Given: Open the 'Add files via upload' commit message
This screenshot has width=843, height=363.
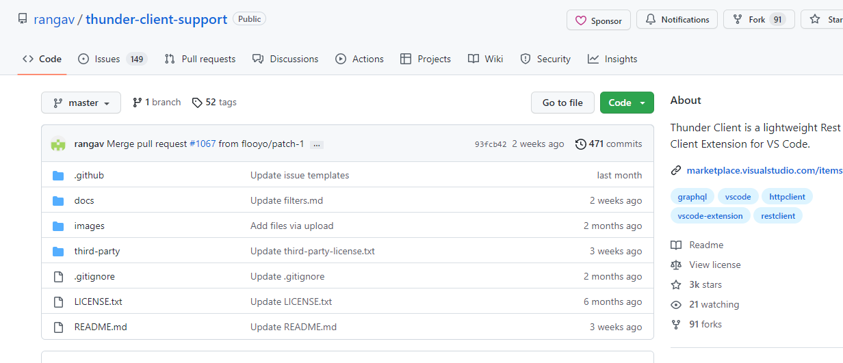Looking at the screenshot, I should click(292, 226).
